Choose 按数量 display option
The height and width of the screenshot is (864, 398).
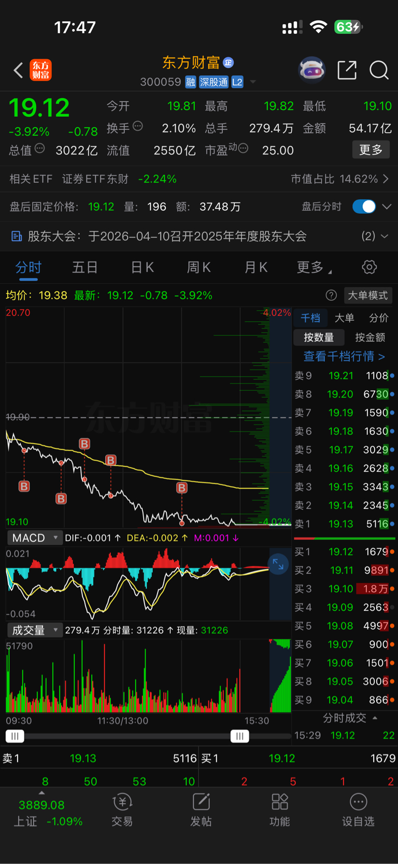coord(319,337)
